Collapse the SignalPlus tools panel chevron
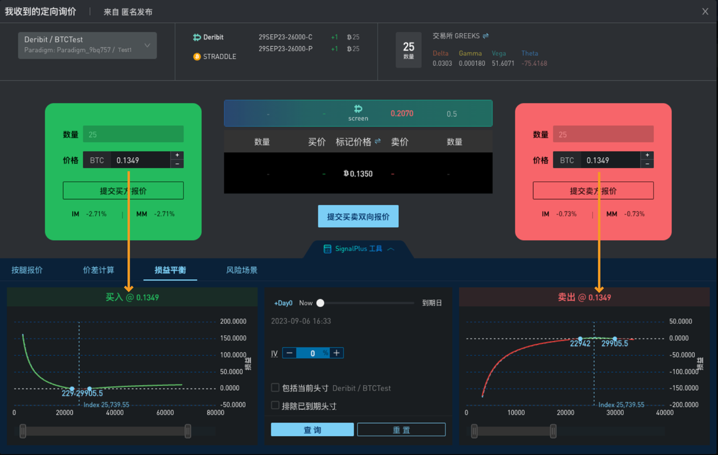This screenshot has width=718, height=455. (391, 249)
